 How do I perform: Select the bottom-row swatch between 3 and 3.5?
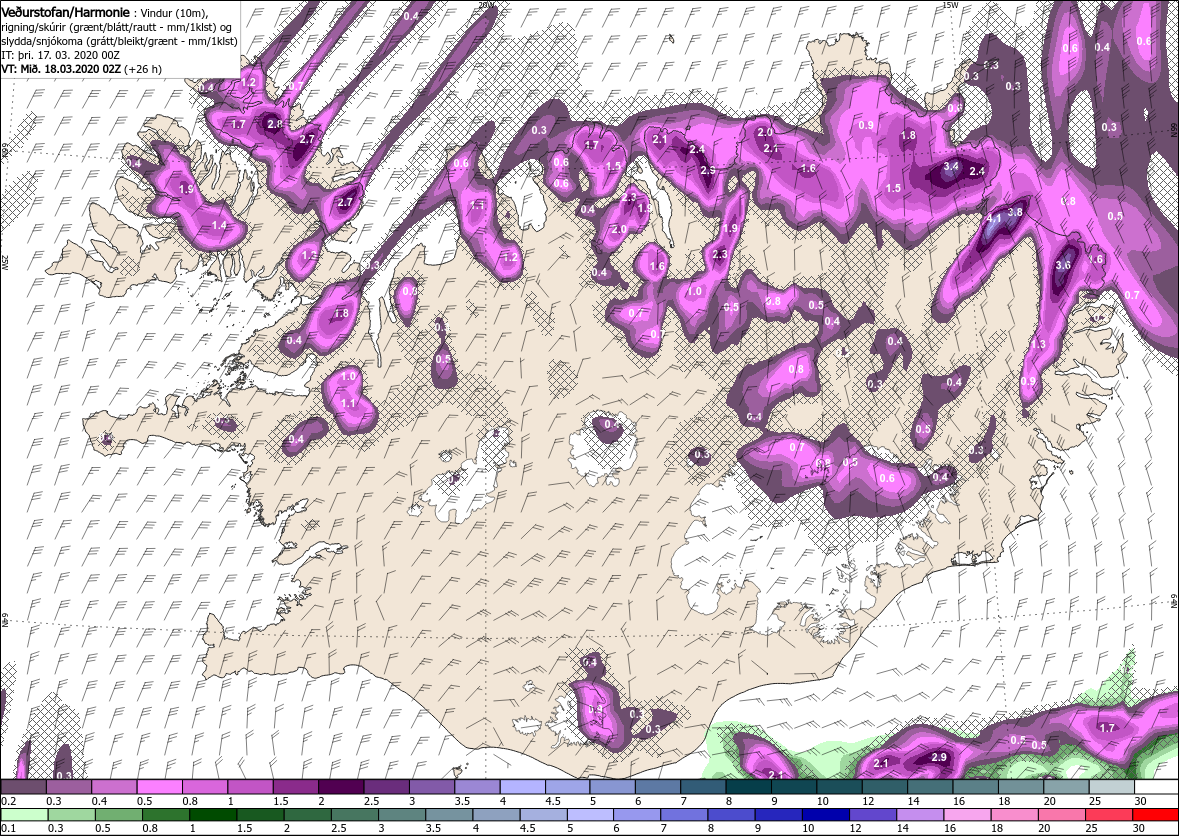pyautogui.click(x=402, y=815)
